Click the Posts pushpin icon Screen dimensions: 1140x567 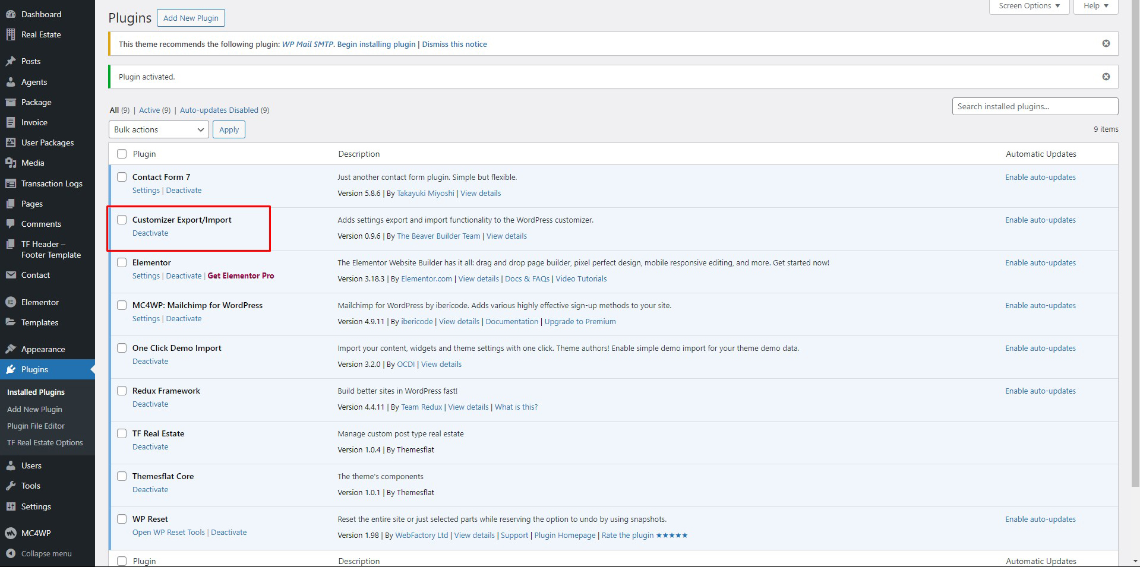tap(11, 61)
